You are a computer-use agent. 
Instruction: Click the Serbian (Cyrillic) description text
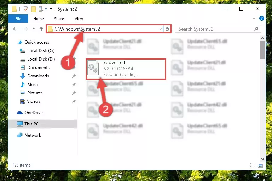pos(122,74)
